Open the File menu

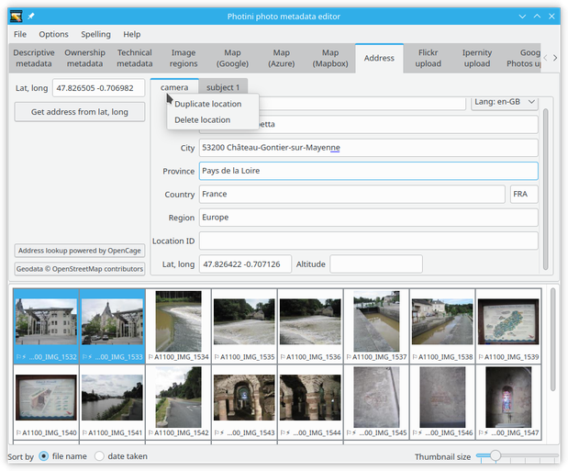[20, 34]
